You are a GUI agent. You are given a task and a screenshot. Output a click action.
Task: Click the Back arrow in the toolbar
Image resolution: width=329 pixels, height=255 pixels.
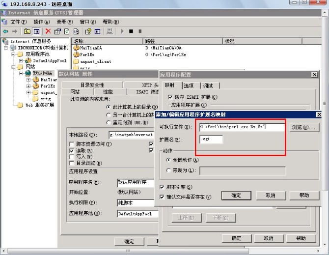click(x=5, y=31)
